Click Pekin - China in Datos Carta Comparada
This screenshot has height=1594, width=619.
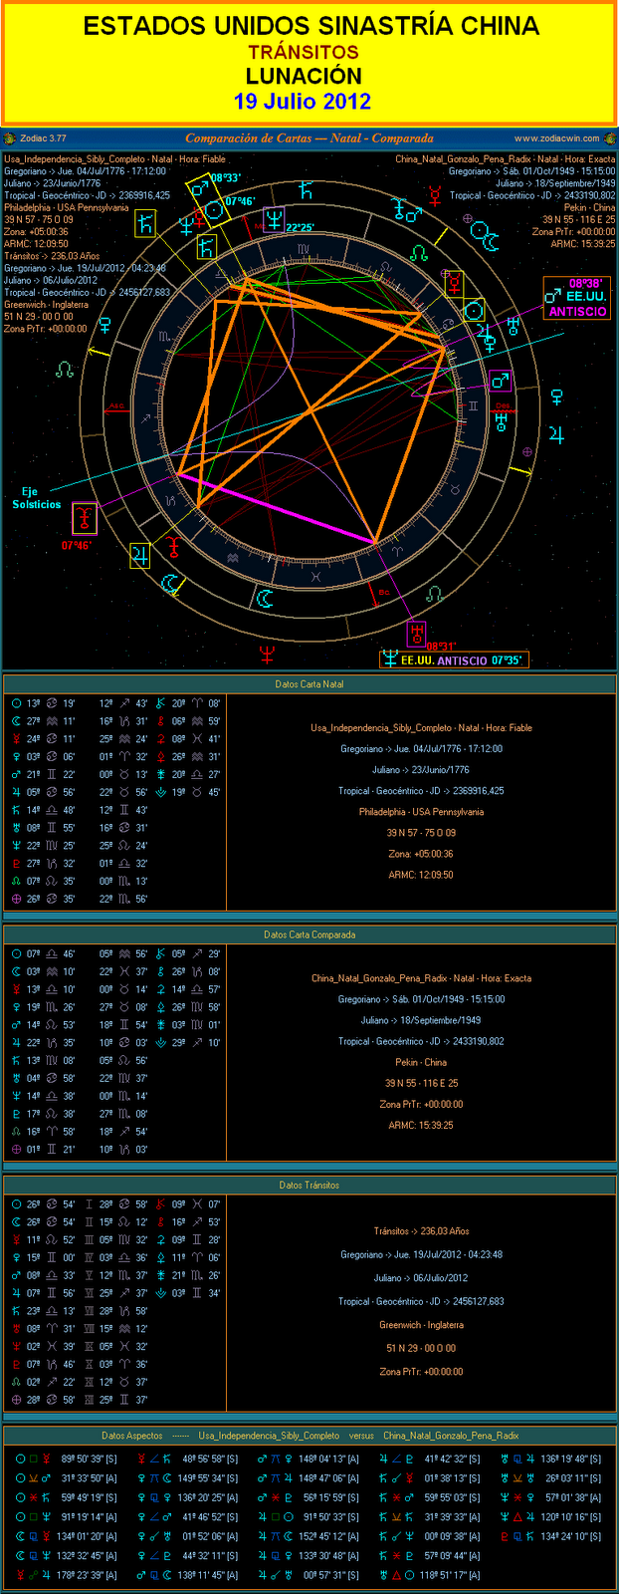421,1062
